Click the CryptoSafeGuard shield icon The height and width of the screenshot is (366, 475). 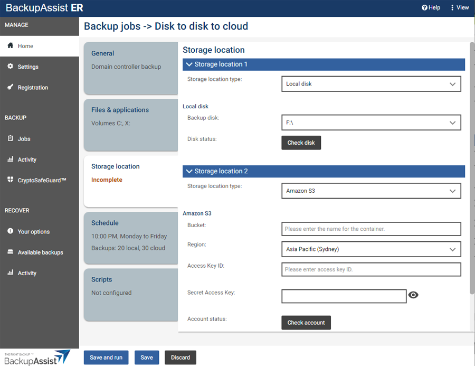(x=11, y=180)
